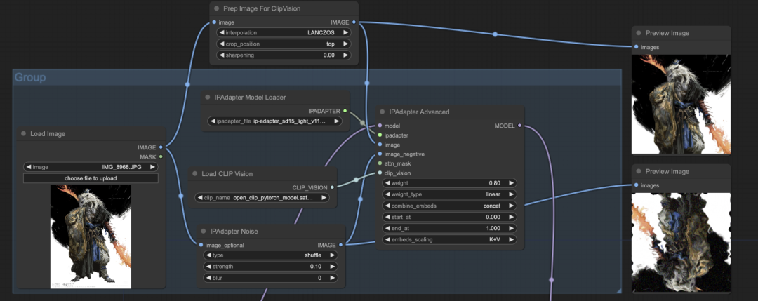Select next ipadapter_file with right arrow
Viewport: 758px width, 301px height.
336,121
